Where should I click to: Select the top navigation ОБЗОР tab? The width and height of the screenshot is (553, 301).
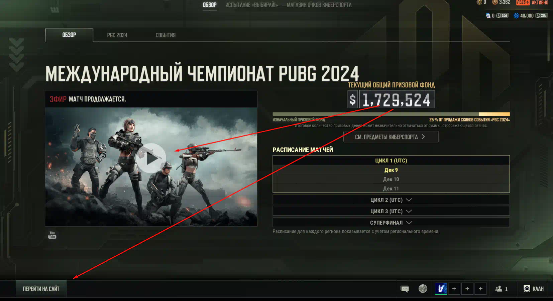coord(210,5)
